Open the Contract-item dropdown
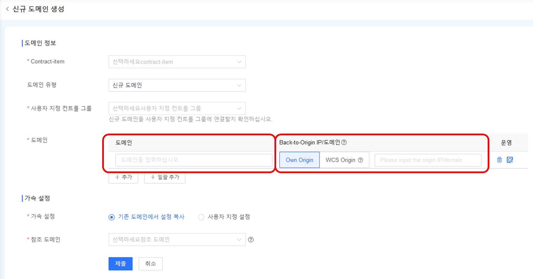Screen dimensions: 533x279 (x=177, y=62)
